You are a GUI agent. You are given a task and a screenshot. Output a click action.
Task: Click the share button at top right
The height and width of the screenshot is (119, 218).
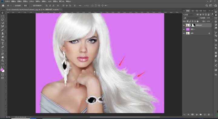[x=216, y=5]
